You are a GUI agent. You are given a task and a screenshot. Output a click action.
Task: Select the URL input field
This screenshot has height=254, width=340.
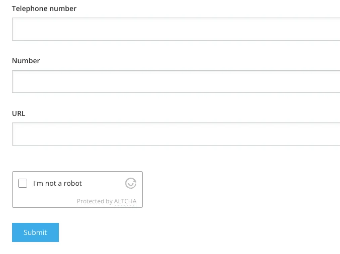(x=176, y=134)
